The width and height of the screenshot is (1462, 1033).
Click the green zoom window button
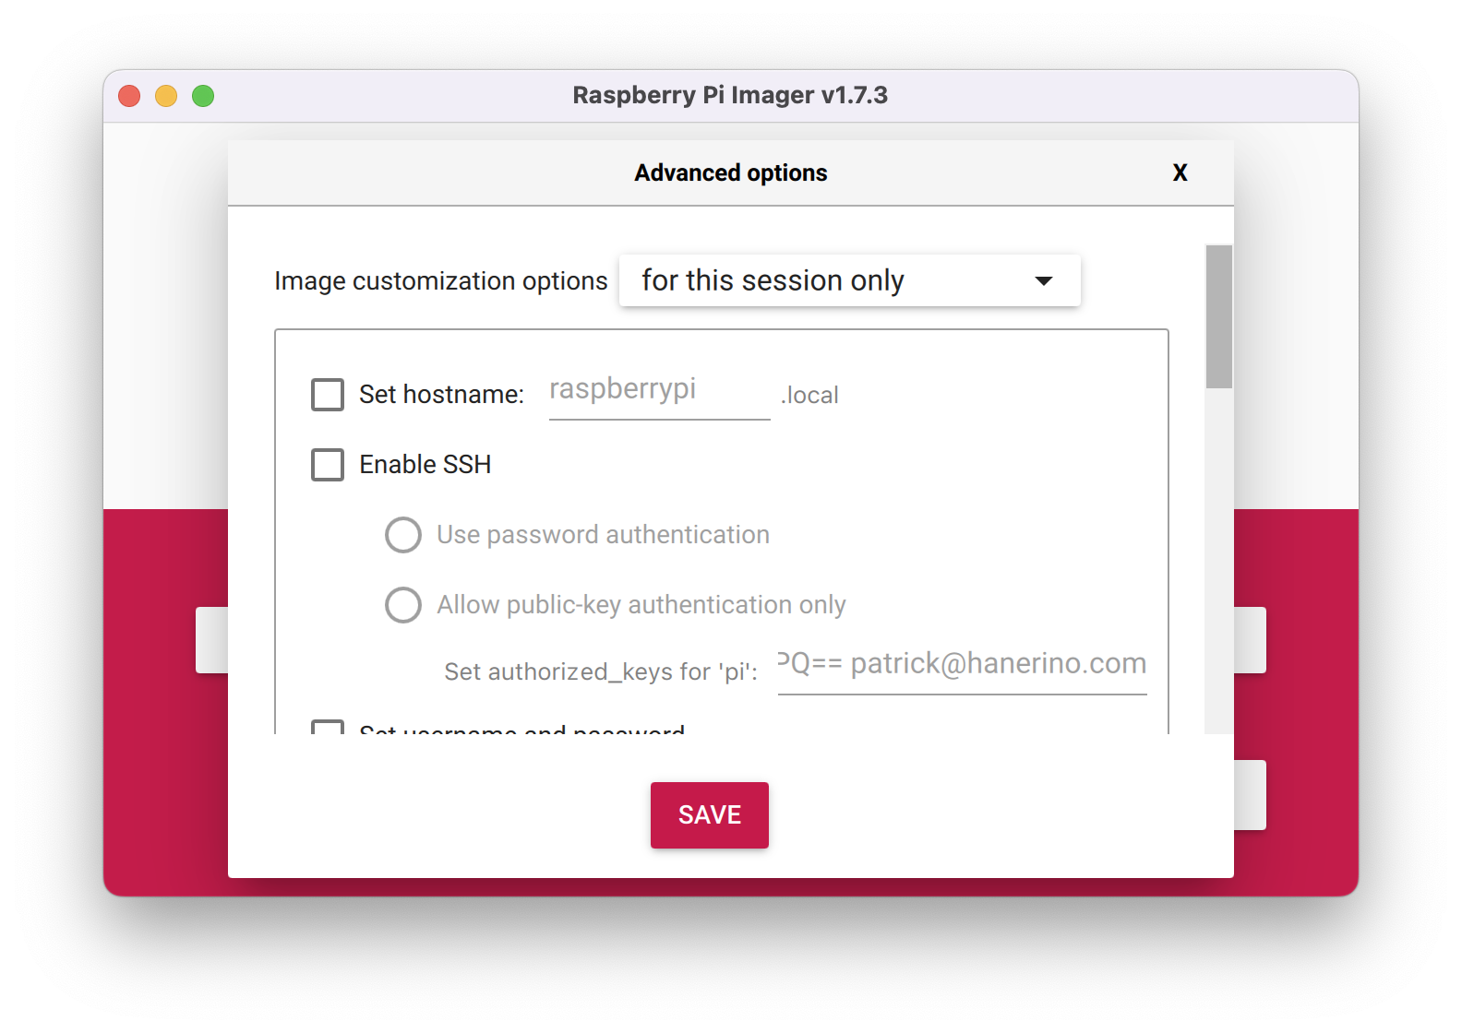tap(203, 96)
